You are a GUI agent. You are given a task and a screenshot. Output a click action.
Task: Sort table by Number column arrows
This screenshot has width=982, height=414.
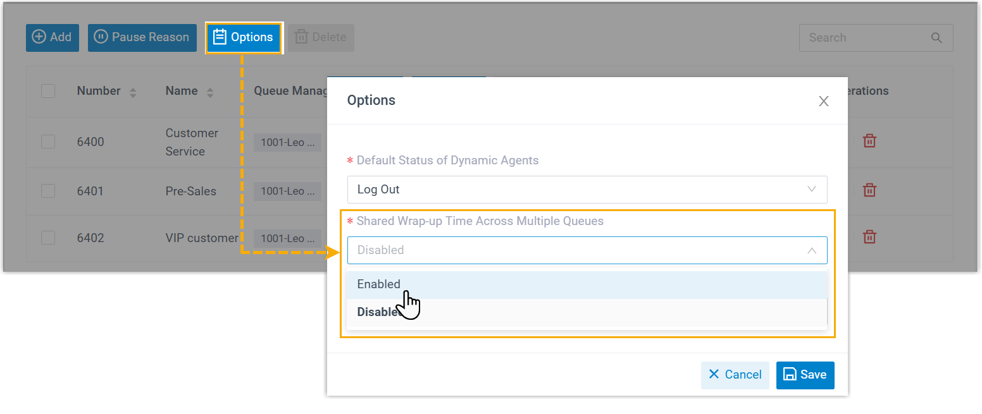point(133,92)
